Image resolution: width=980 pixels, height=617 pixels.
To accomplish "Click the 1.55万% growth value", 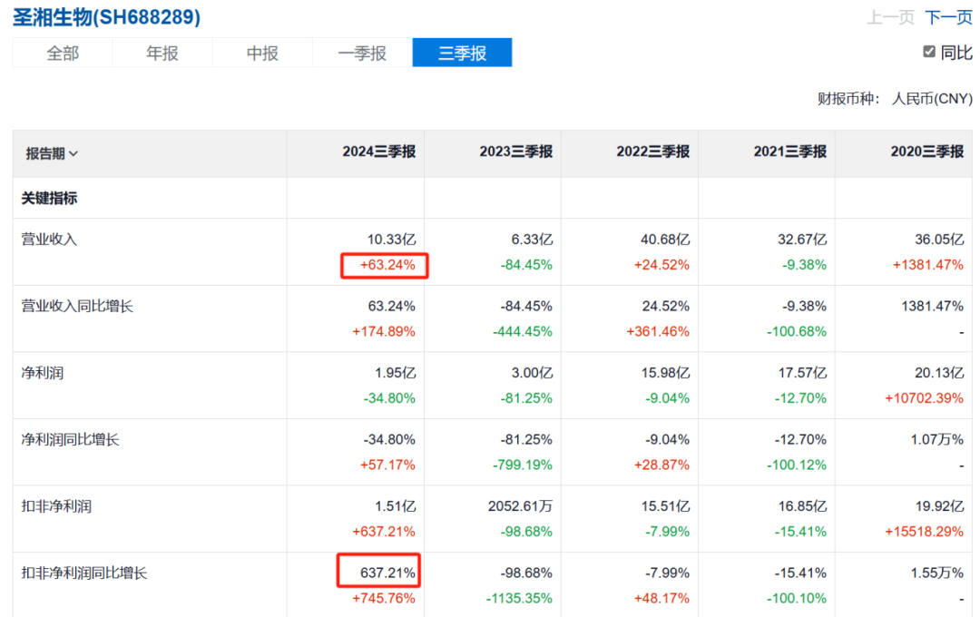I will coord(936,573).
